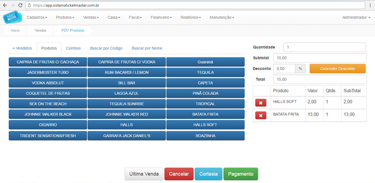Open Buscar por Código tab
The image size is (375, 183).
click(x=106, y=48)
